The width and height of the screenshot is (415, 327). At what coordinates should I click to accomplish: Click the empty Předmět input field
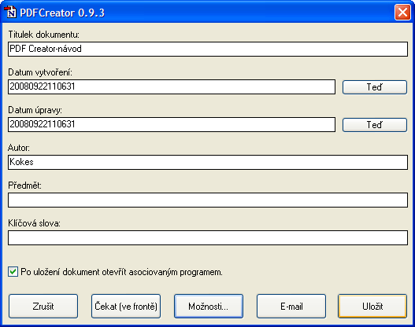click(x=208, y=200)
